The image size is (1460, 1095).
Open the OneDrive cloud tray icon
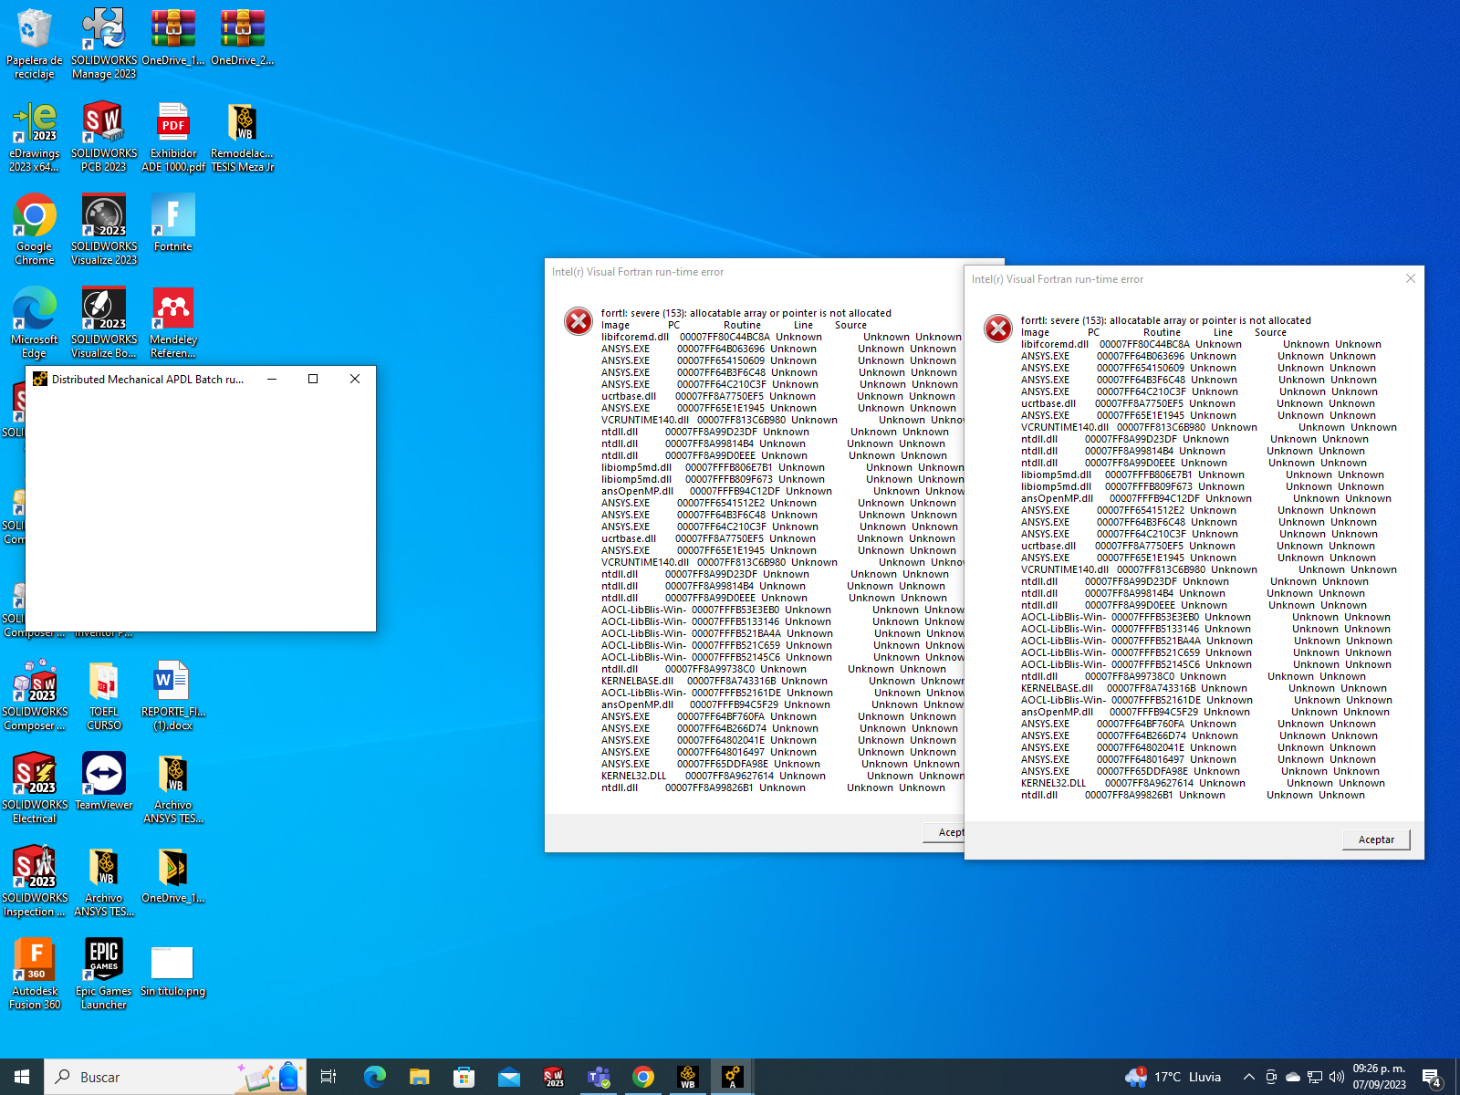click(x=1293, y=1077)
